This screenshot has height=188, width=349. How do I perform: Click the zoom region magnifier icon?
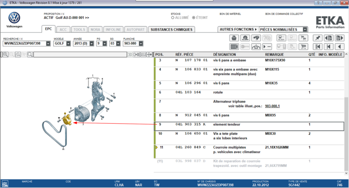point(18,54)
